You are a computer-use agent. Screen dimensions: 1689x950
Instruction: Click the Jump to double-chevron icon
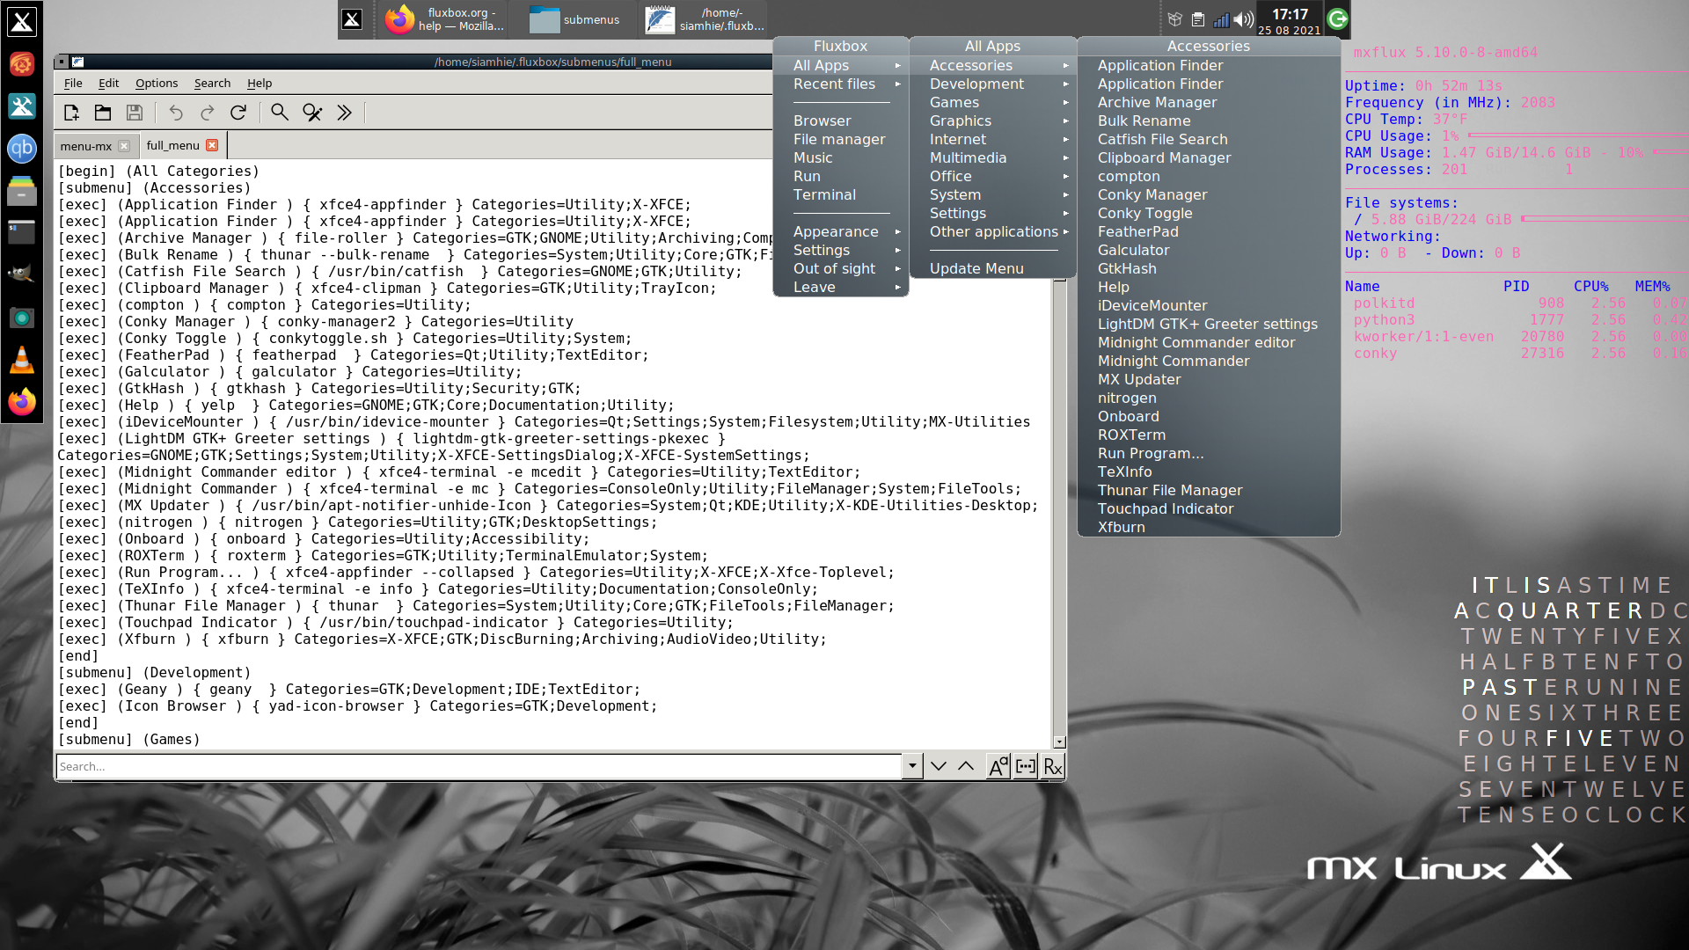click(x=344, y=113)
